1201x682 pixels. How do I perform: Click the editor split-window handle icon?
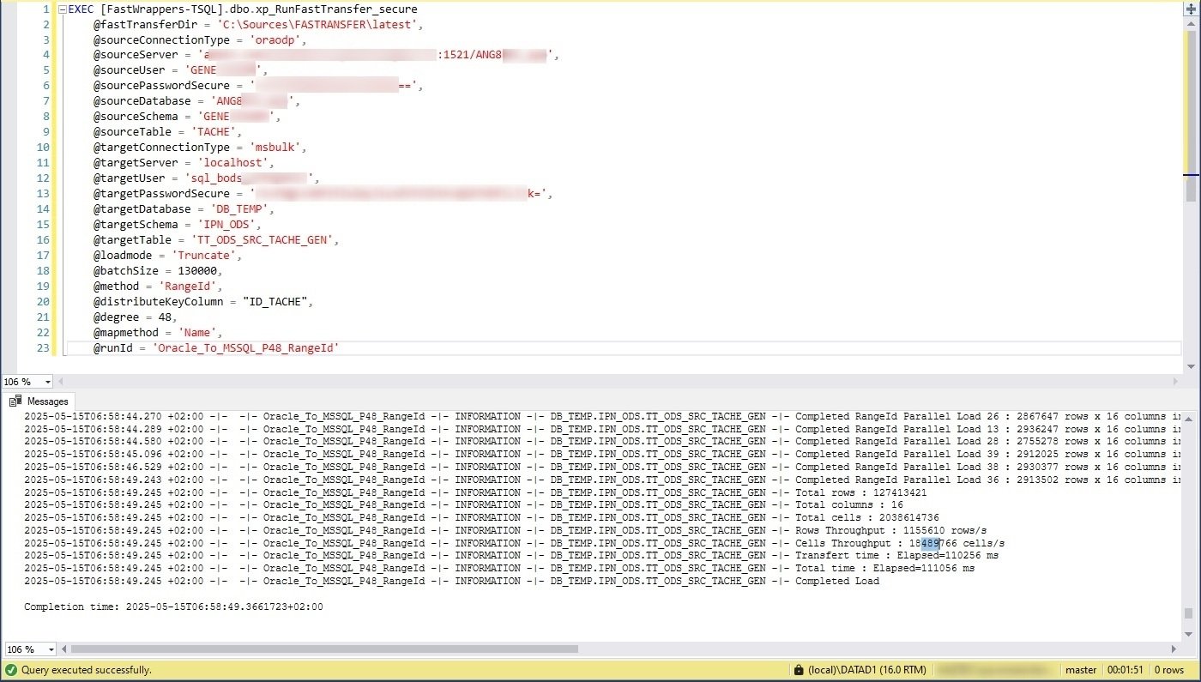1190,7
